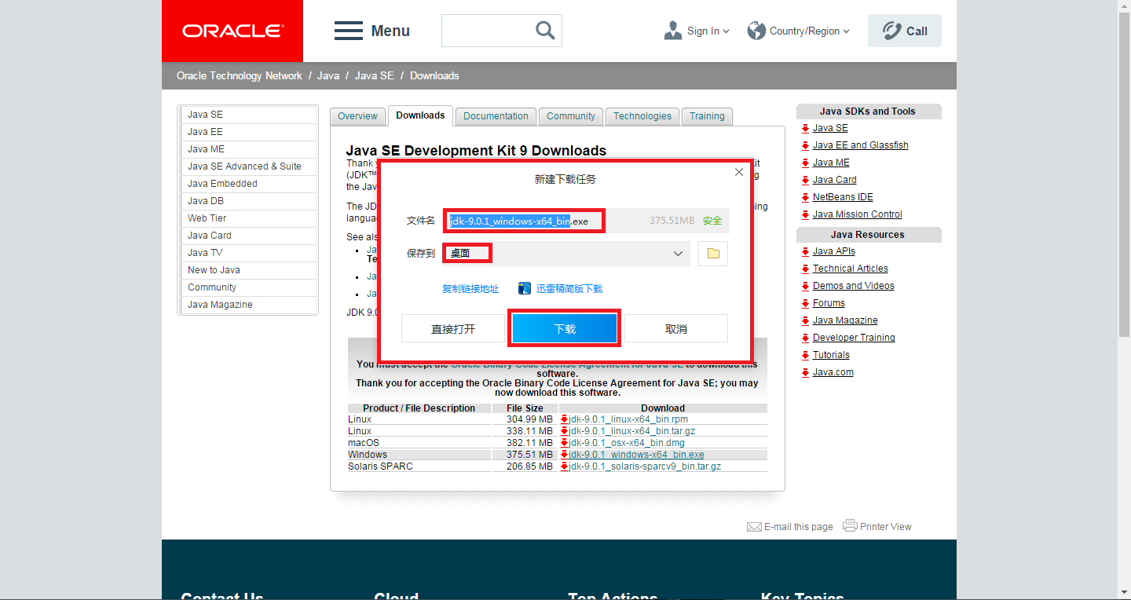Click red arrow icon next to Java SE sidebar link
Screen dimensions: 1131x600
click(x=805, y=128)
